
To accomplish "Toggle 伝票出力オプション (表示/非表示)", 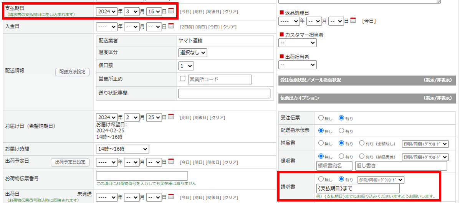I will coord(437,98).
